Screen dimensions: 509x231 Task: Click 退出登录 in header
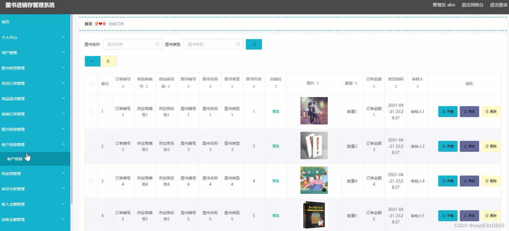499,5
